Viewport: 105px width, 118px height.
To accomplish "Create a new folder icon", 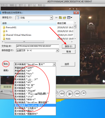I will coord(65,18).
